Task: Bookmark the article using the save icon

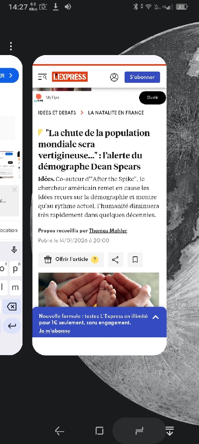Action: coord(135,260)
